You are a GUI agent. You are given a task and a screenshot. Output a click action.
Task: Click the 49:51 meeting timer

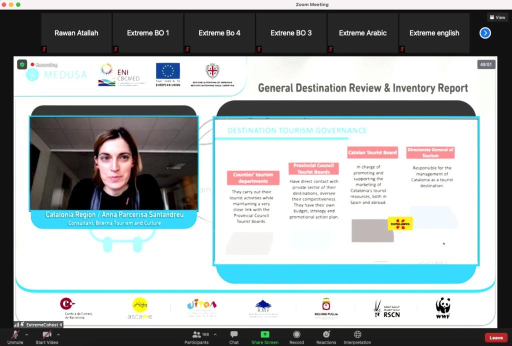pyautogui.click(x=486, y=64)
